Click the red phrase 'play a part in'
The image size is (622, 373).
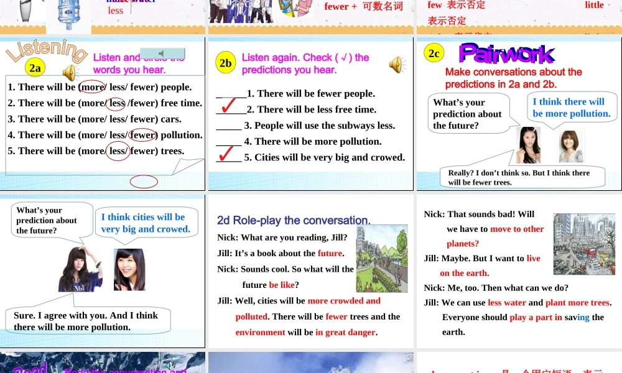pyautogui.click(x=536, y=317)
